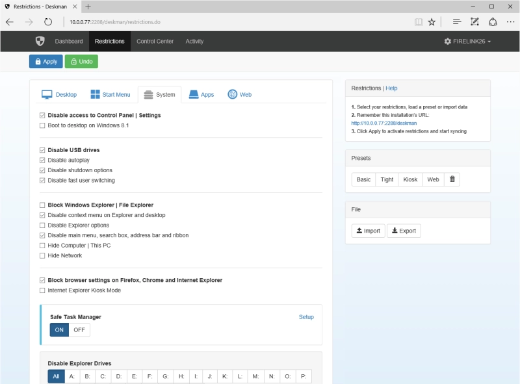Select Restrictions in top navigation
The image size is (520, 384).
pyautogui.click(x=110, y=42)
